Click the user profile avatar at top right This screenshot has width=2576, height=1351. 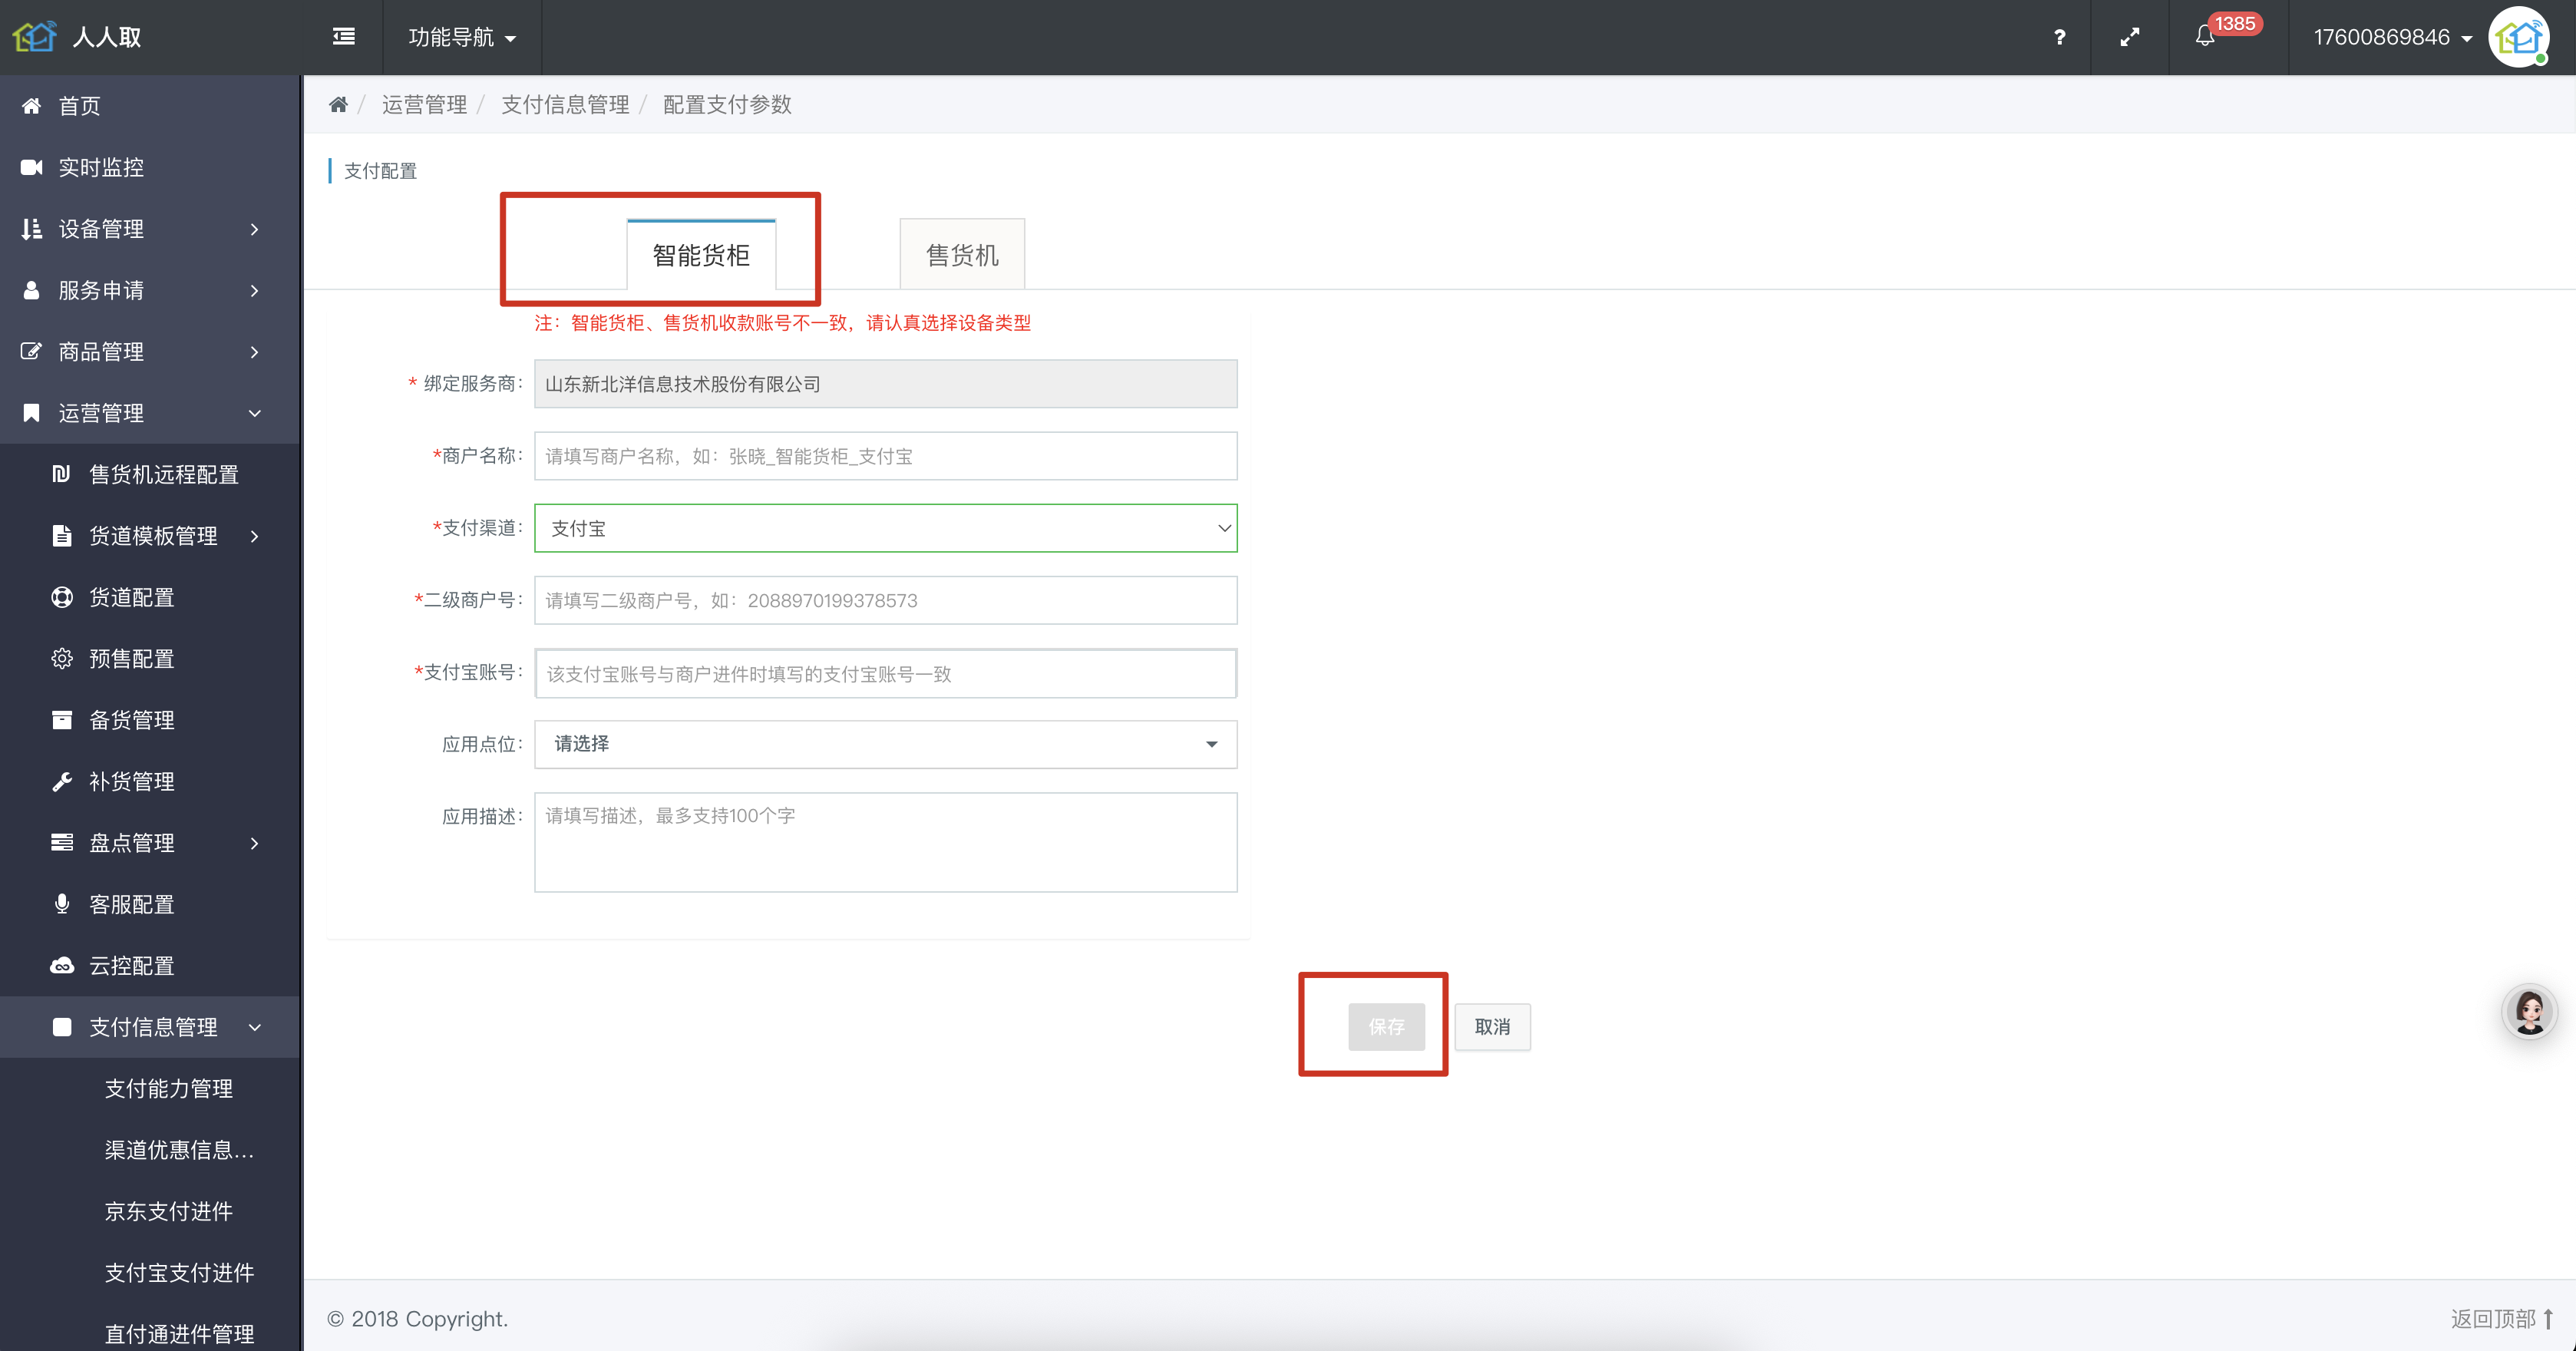click(2519, 38)
